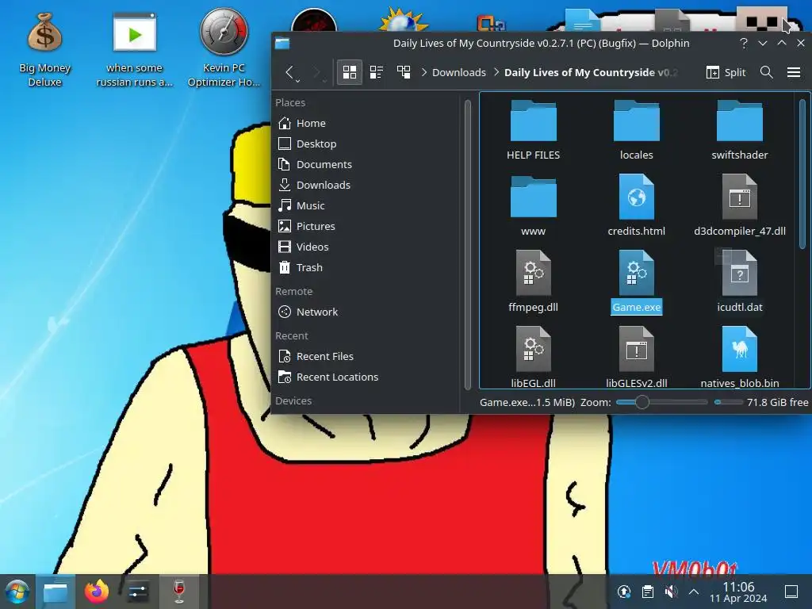Click the forward navigation arrow

(317, 72)
